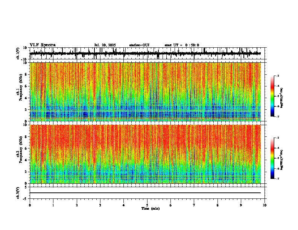Click the 'ch.3(V)' axis label
The width and height of the screenshot is (298, 230).
[x=18, y=193]
